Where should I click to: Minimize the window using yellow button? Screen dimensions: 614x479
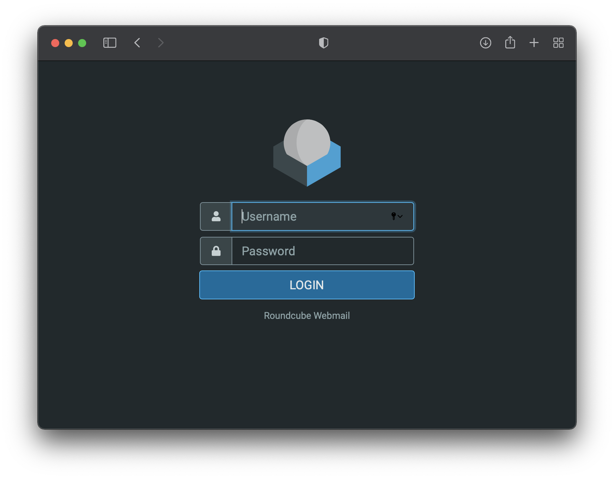[x=69, y=43]
